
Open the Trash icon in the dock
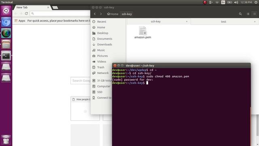tap(6, 140)
